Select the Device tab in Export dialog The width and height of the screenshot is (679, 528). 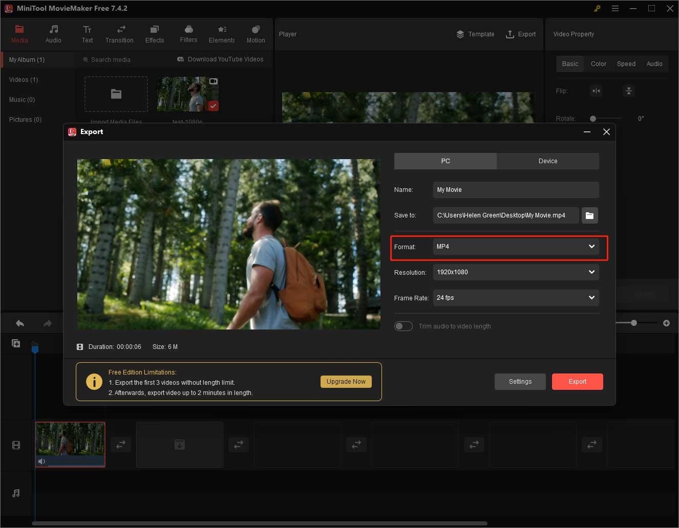pyautogui.click(x=548, y=161)
